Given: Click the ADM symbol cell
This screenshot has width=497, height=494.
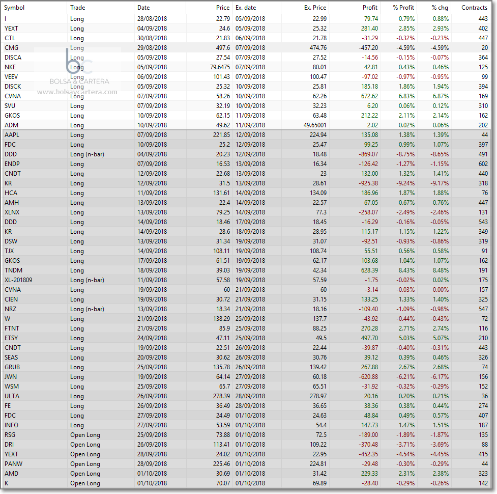Looking at the screenshot, I should pyautogui.click(x=11, y=125).
